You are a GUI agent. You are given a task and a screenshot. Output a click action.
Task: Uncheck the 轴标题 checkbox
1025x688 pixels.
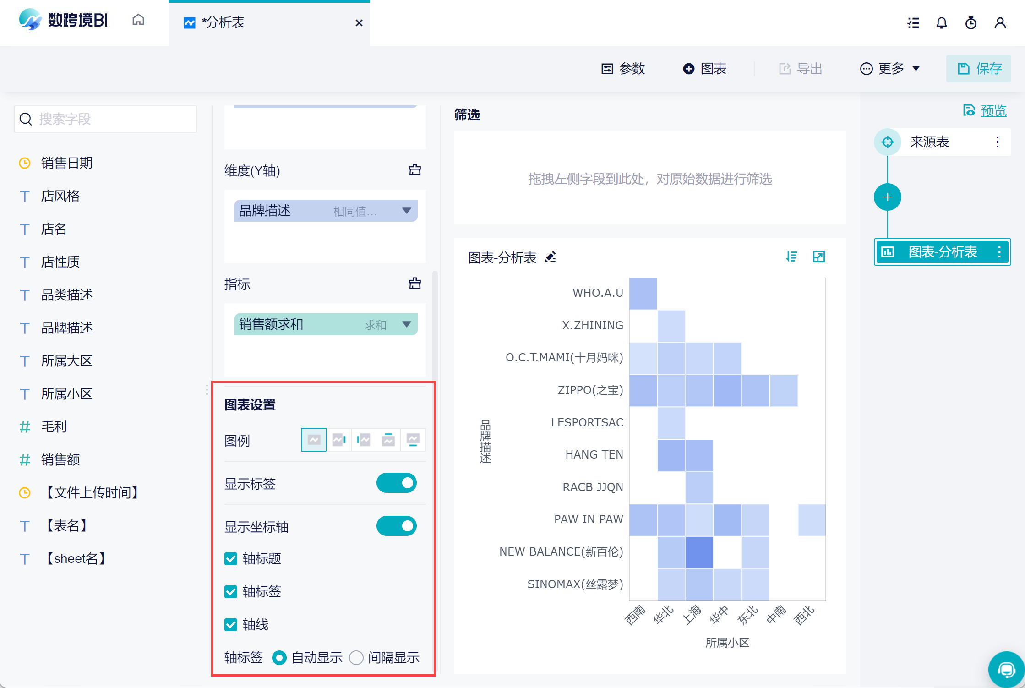pyautogui.click(x=231, y=559)
